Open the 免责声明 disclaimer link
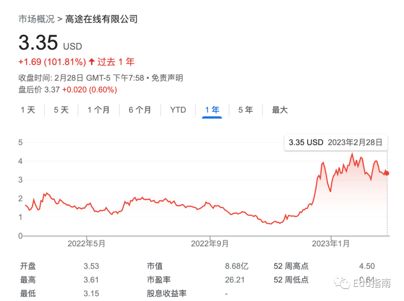 coord(167,78)
